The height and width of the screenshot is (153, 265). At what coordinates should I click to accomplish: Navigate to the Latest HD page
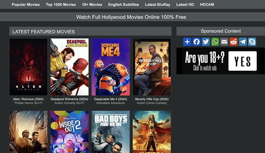coord(185,5)
